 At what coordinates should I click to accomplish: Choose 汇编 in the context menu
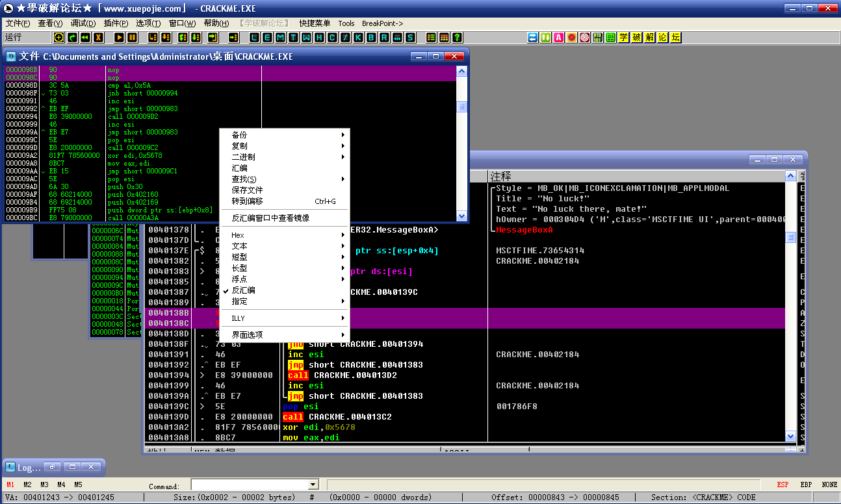coord(285,168)
